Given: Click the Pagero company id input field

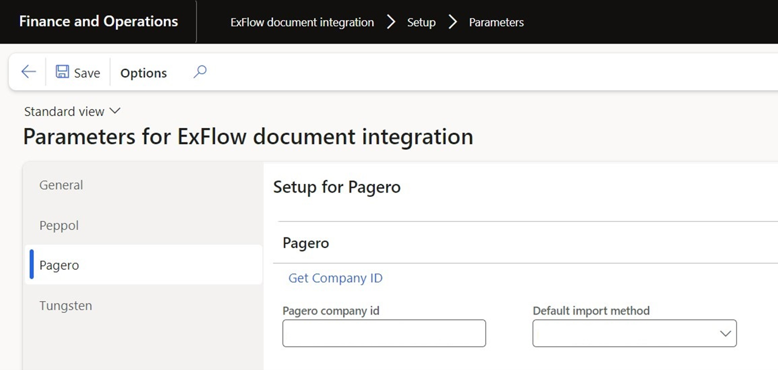Looking at the screenshot, I should 384,333.
